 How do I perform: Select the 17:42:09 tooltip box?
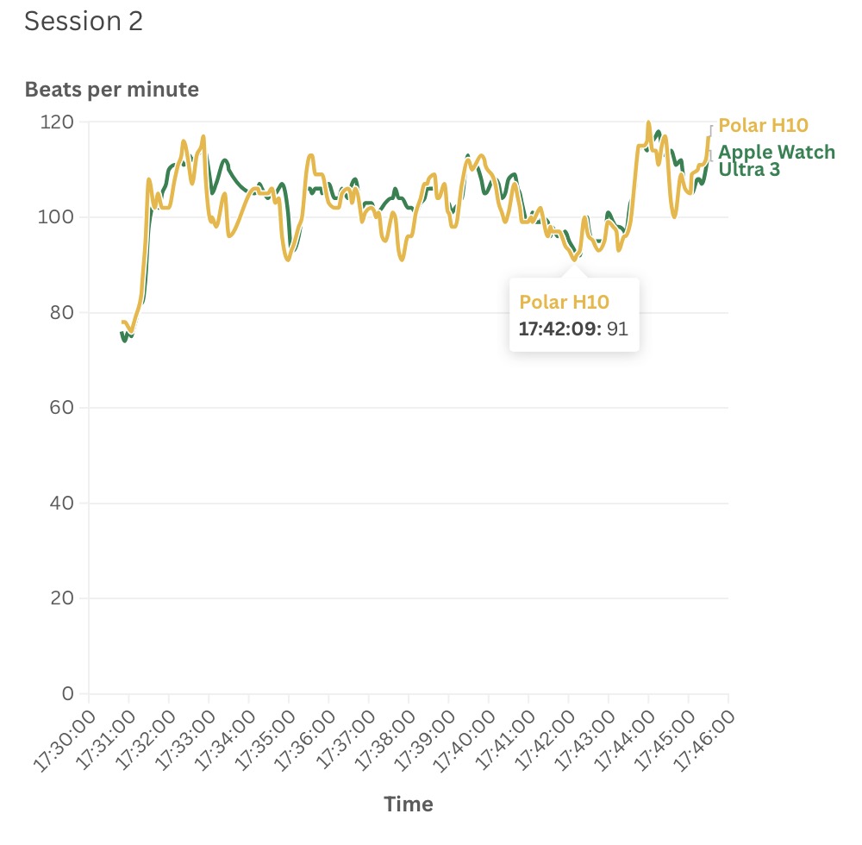tap(574, 315)
